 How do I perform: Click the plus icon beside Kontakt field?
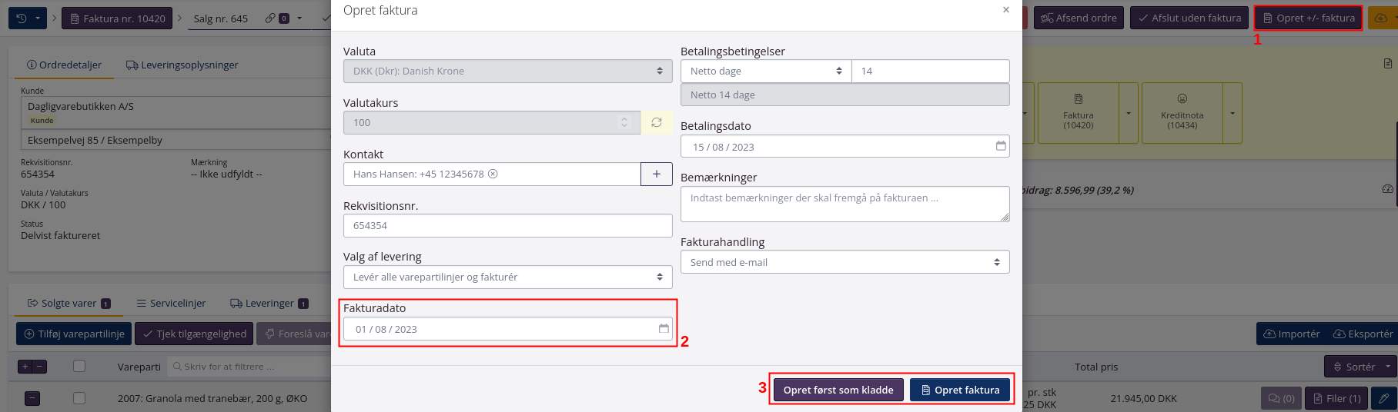(657, 174)
